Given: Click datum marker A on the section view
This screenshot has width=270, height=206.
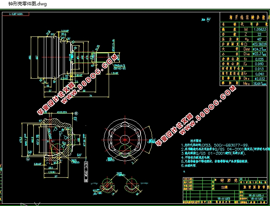Looking at the screenshot, I should pyautogui.click(x=28, y=158).
